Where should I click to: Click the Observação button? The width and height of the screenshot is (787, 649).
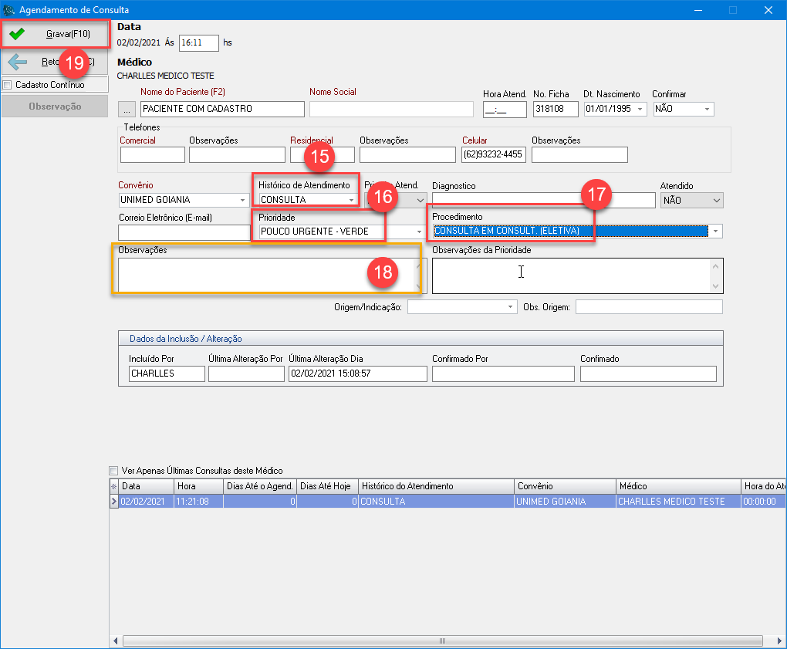coord(54,106)
